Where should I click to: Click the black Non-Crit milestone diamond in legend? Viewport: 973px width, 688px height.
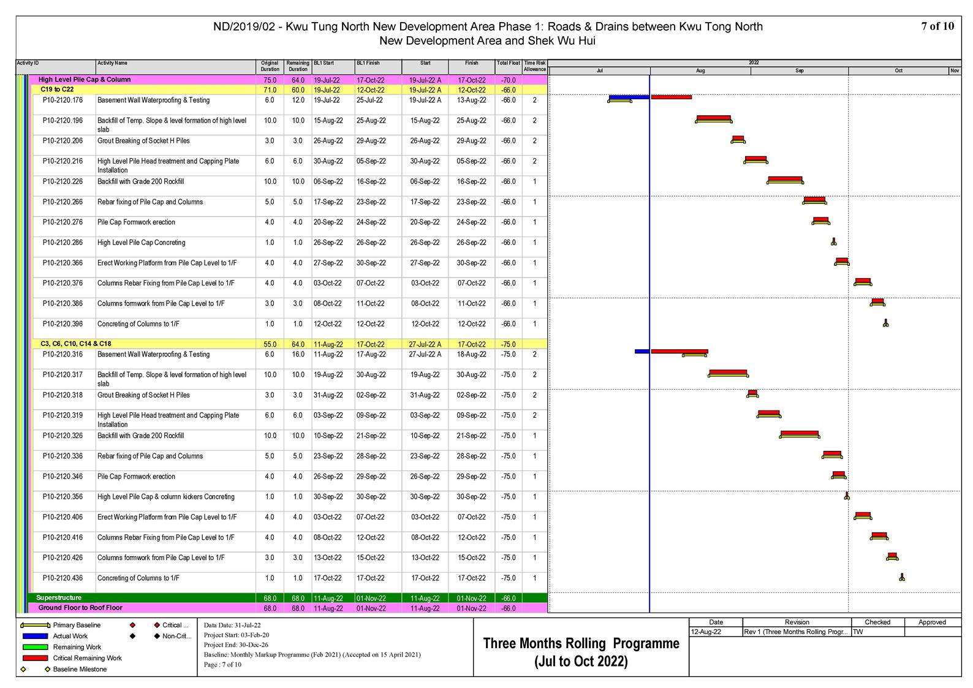(x=157, y=637)
